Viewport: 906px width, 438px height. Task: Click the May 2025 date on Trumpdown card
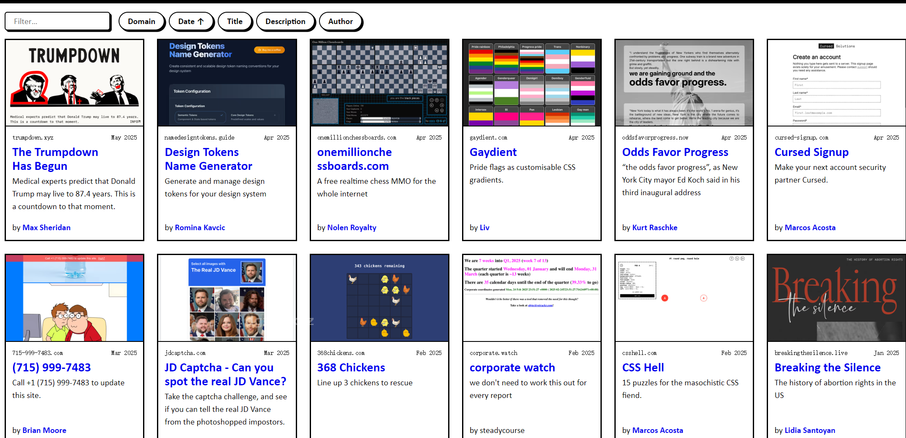point(124,138)
